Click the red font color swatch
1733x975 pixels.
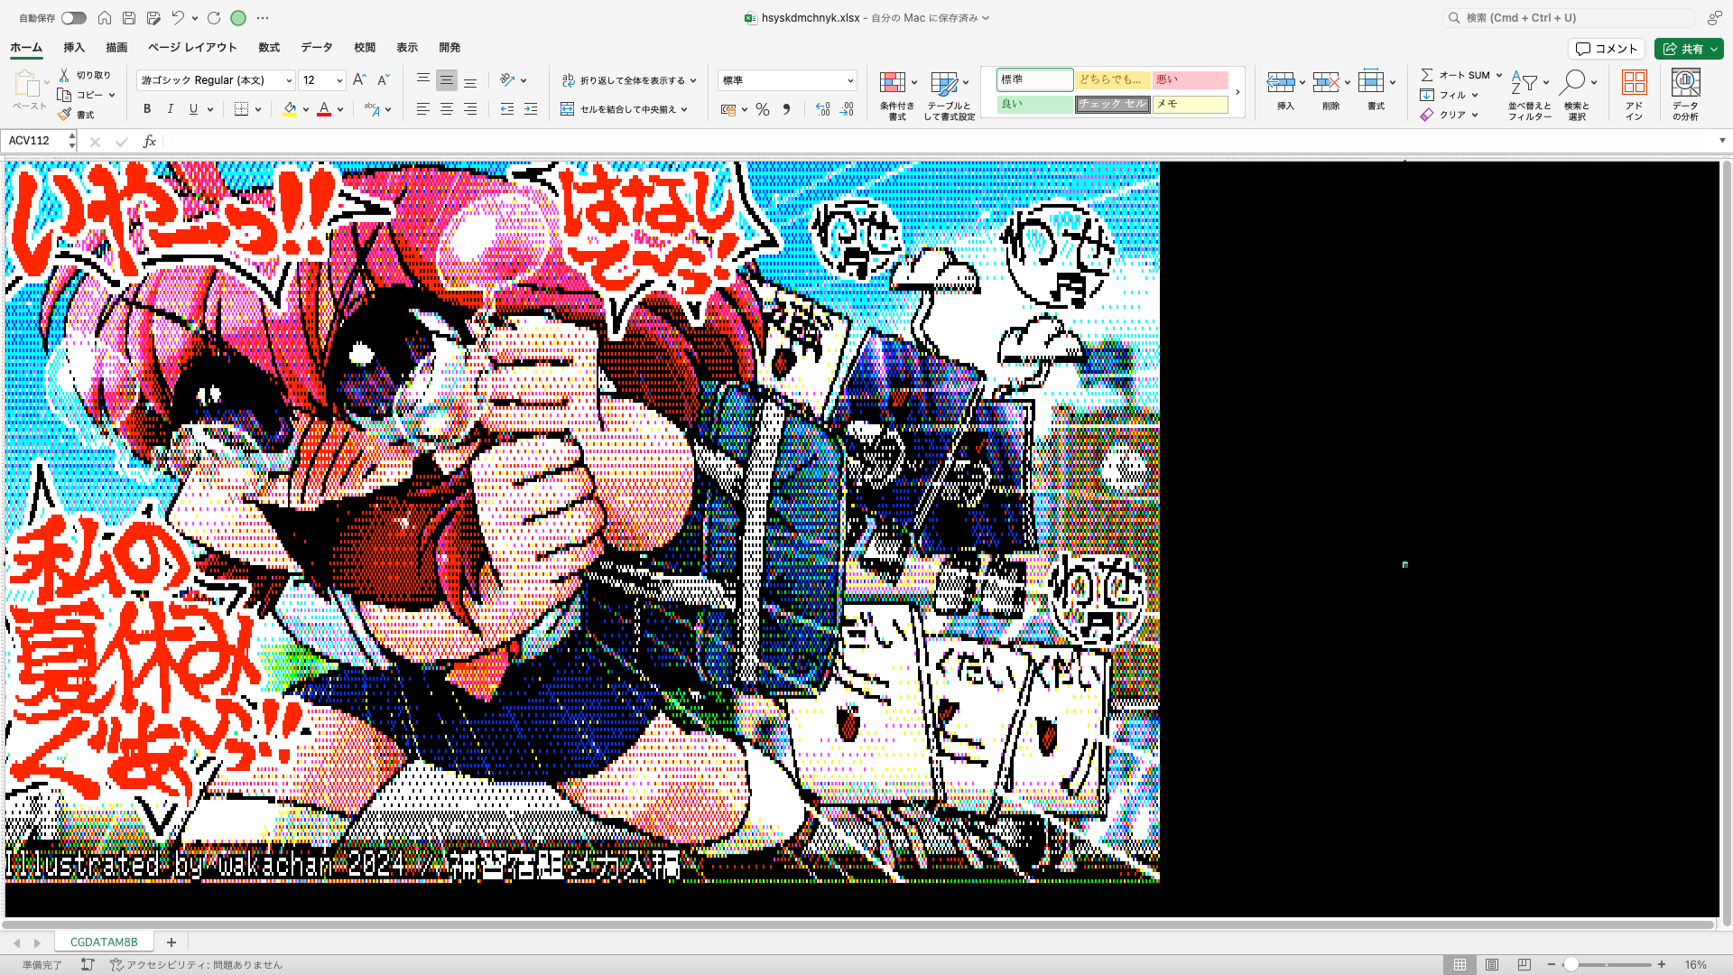[324, 109]
